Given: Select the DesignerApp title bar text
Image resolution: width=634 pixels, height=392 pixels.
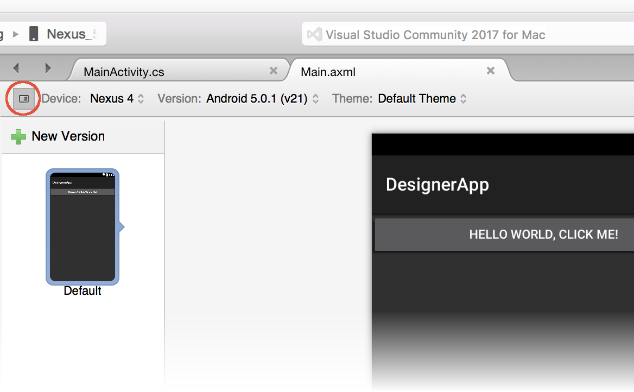Looking at the screenshot, I should [437, 185].
